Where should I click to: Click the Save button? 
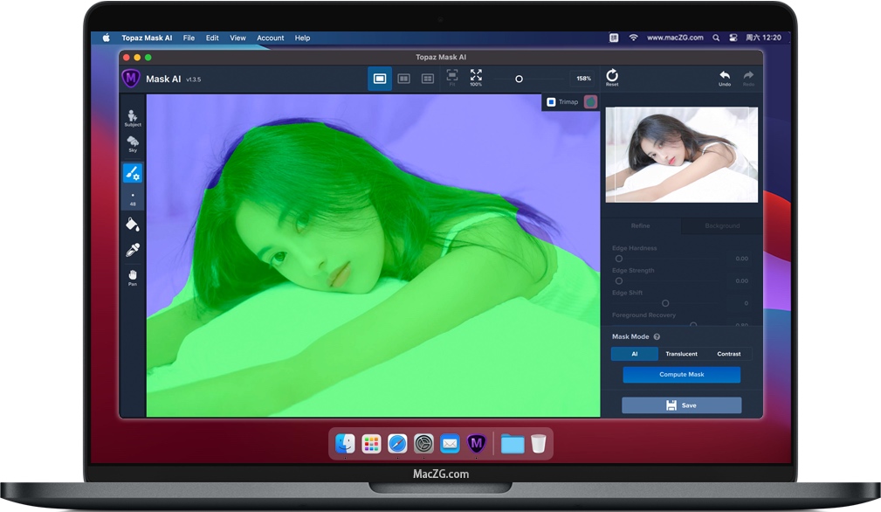(681, 405)
